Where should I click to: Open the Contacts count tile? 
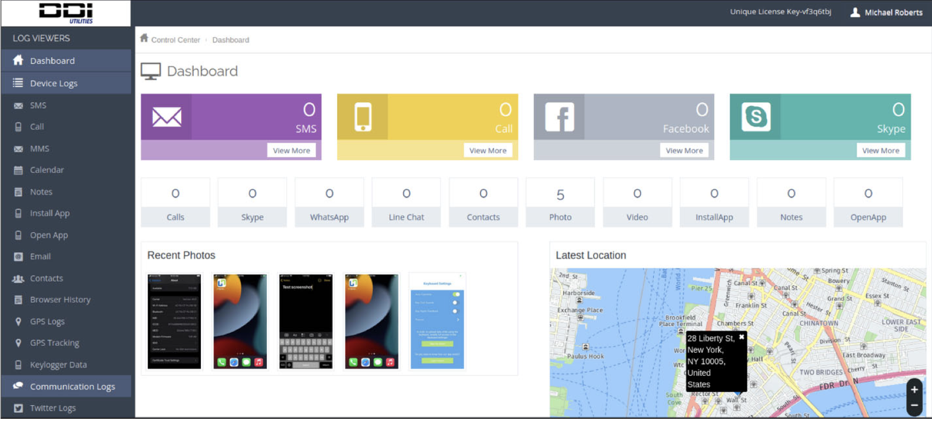(x=483, y=202)
